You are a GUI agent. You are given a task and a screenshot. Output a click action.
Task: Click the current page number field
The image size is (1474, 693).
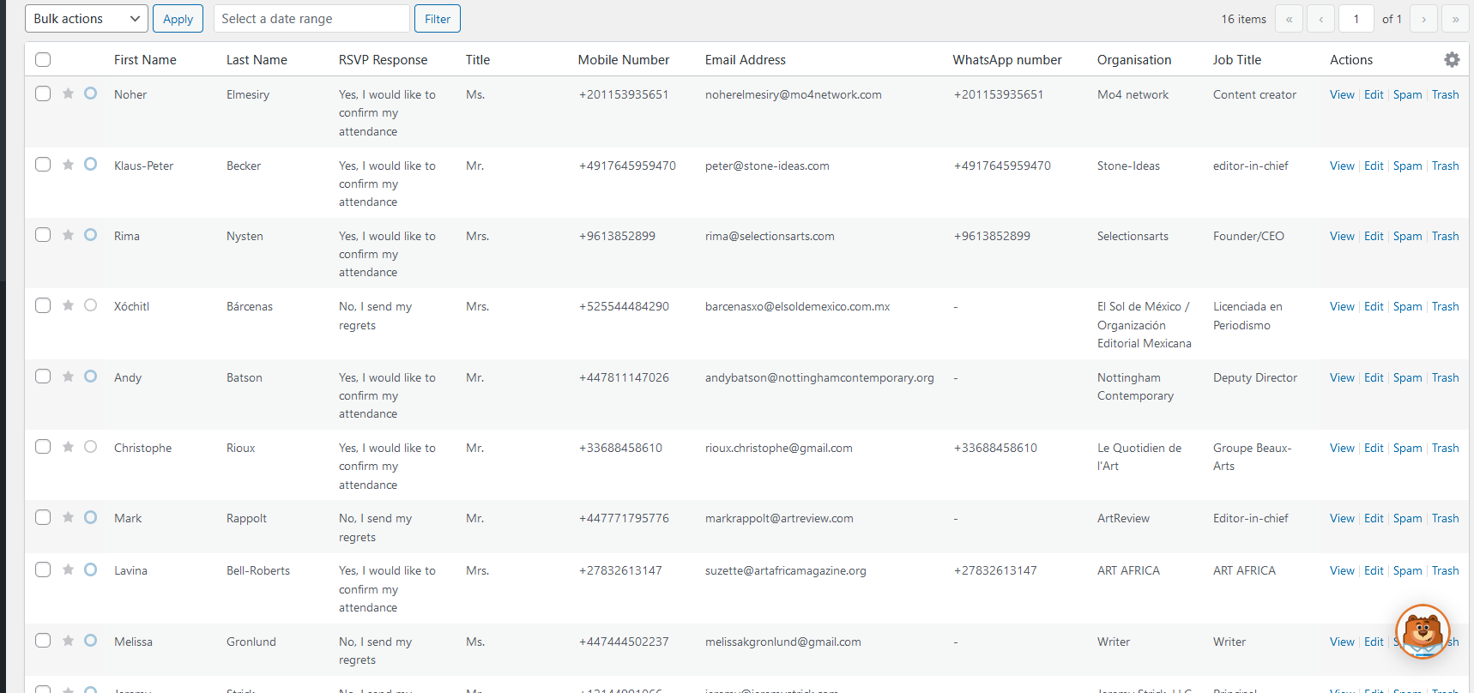pos(1356,19)
